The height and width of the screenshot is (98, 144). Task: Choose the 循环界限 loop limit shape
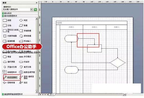[9, 62]
